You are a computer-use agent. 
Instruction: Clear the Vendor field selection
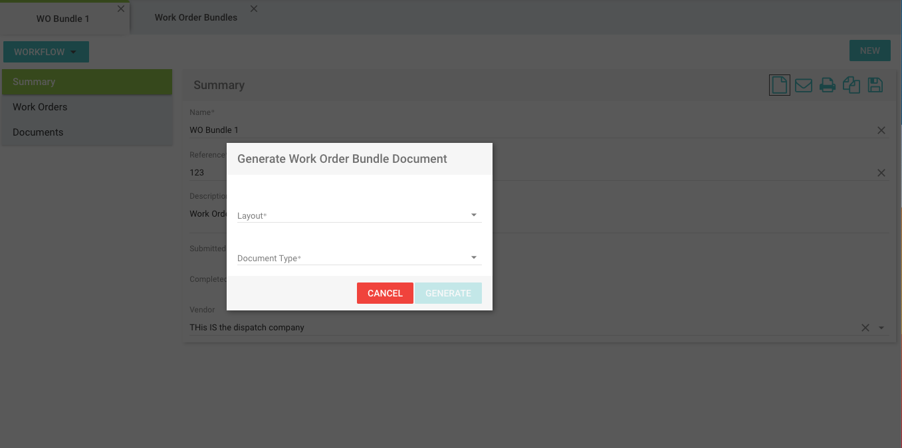(865, 328)
